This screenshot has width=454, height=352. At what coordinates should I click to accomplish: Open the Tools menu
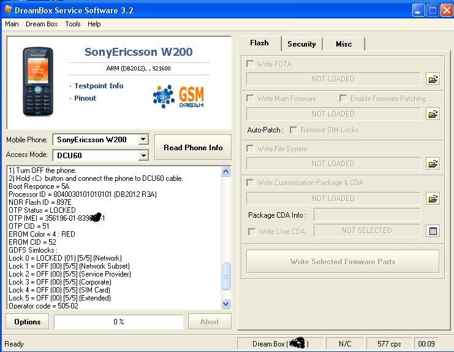click(x=73, y=24)
